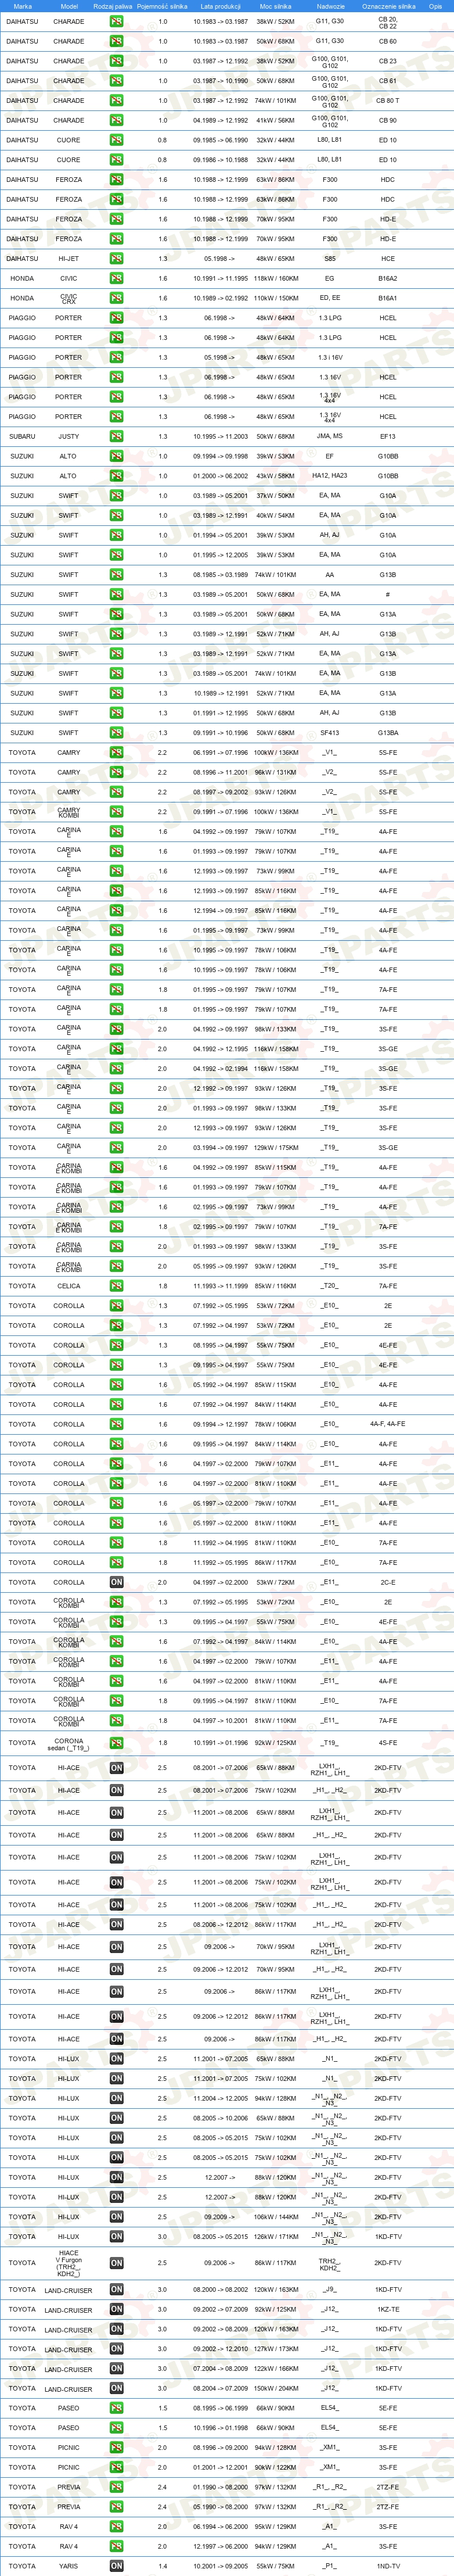Image resolution: width=454 pixels, height=2576 pixels.
Task: Click the Rodzaj paliwa column header
Action: [x=112, y=6]
